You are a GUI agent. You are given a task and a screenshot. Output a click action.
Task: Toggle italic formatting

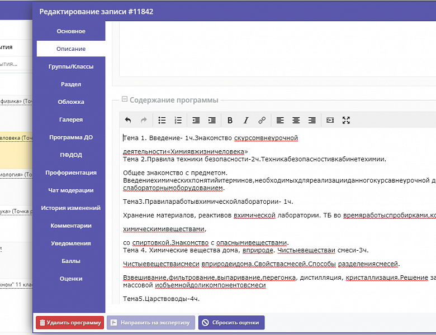(246, 120)
